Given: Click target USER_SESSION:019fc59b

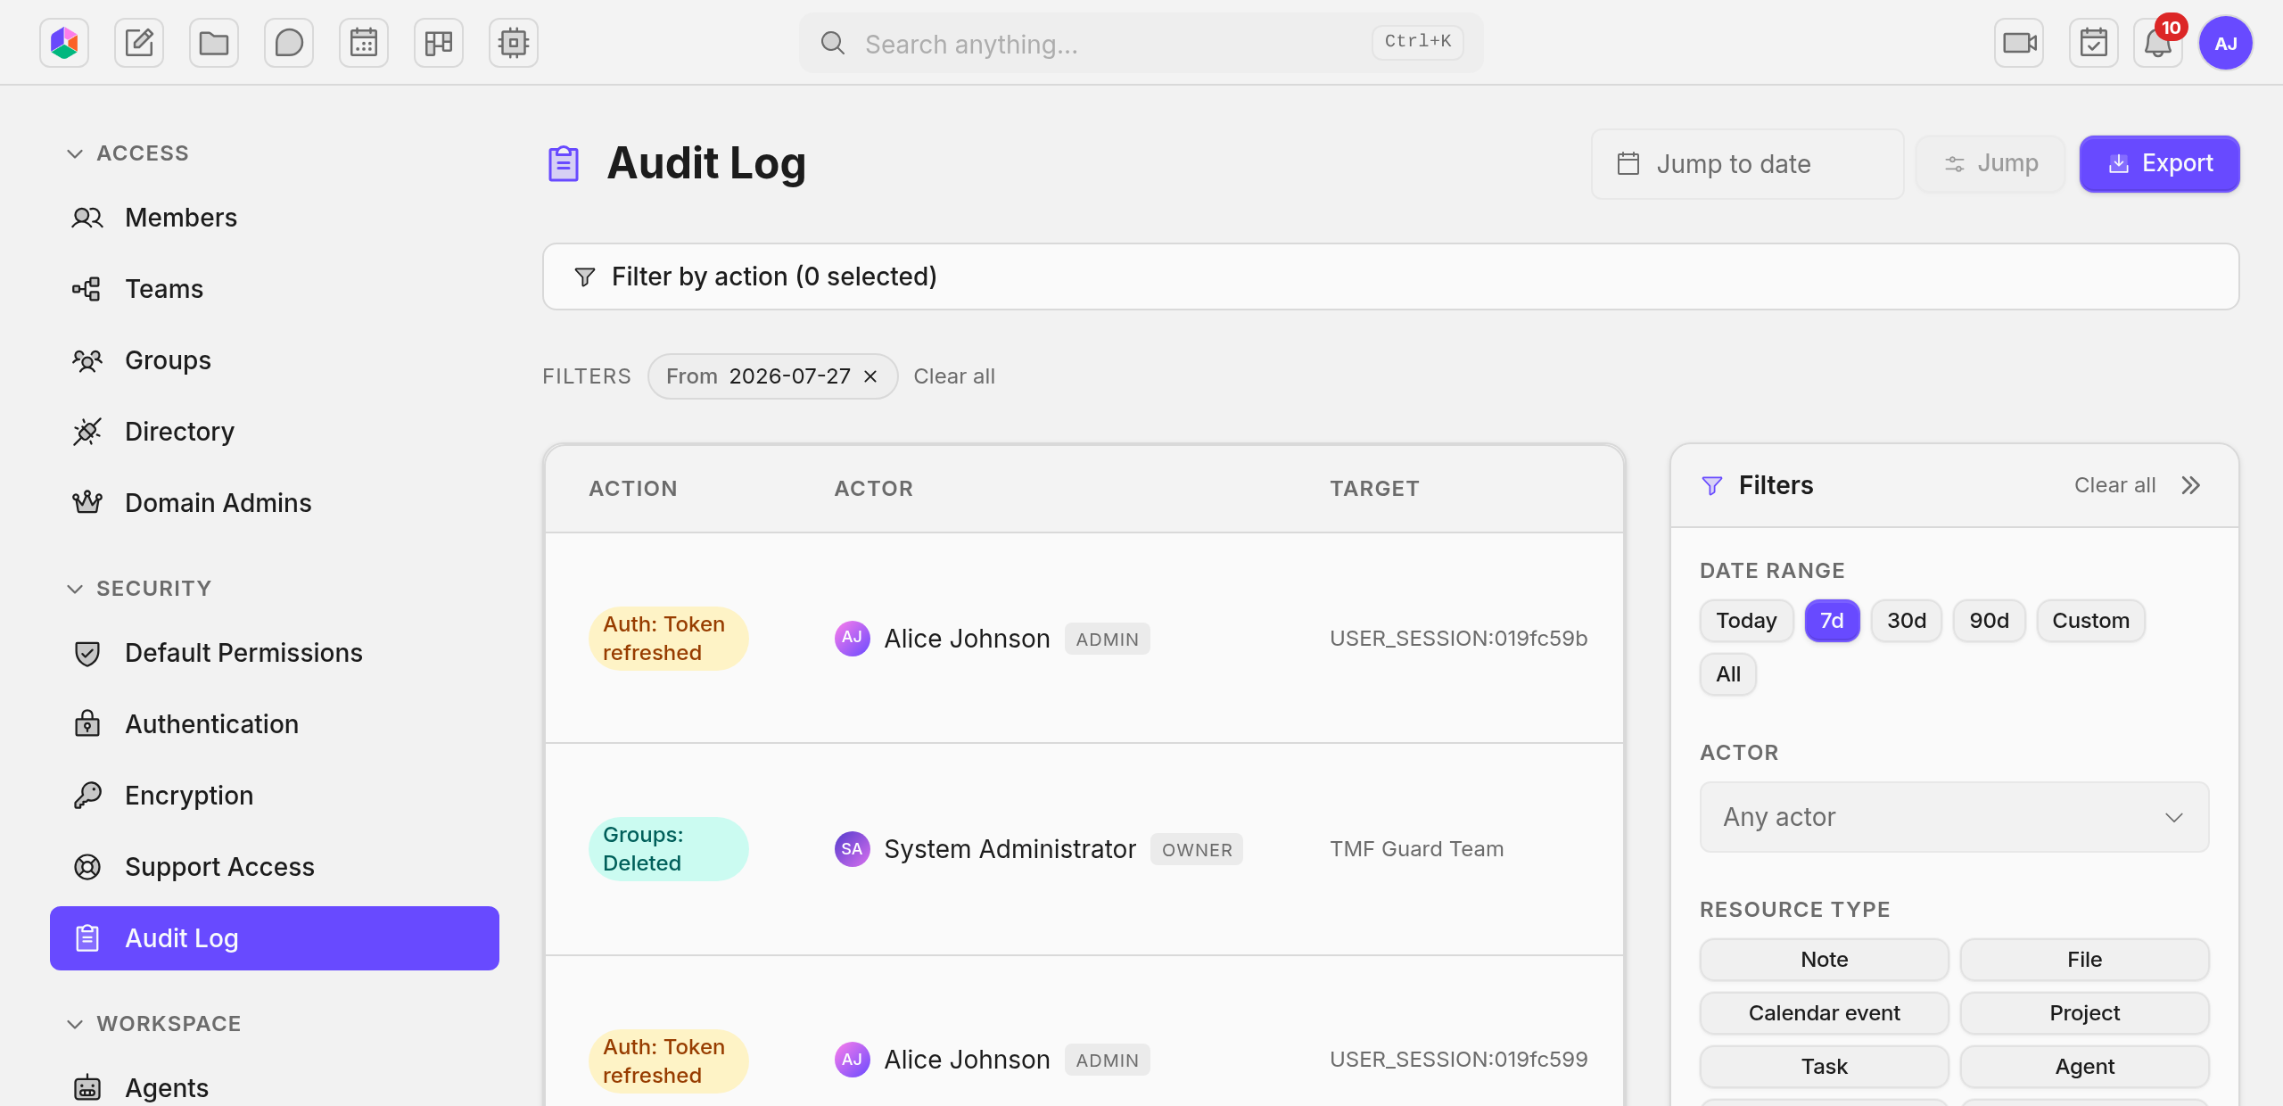Looking at the screenshot, I should (x=1459, y=639).
